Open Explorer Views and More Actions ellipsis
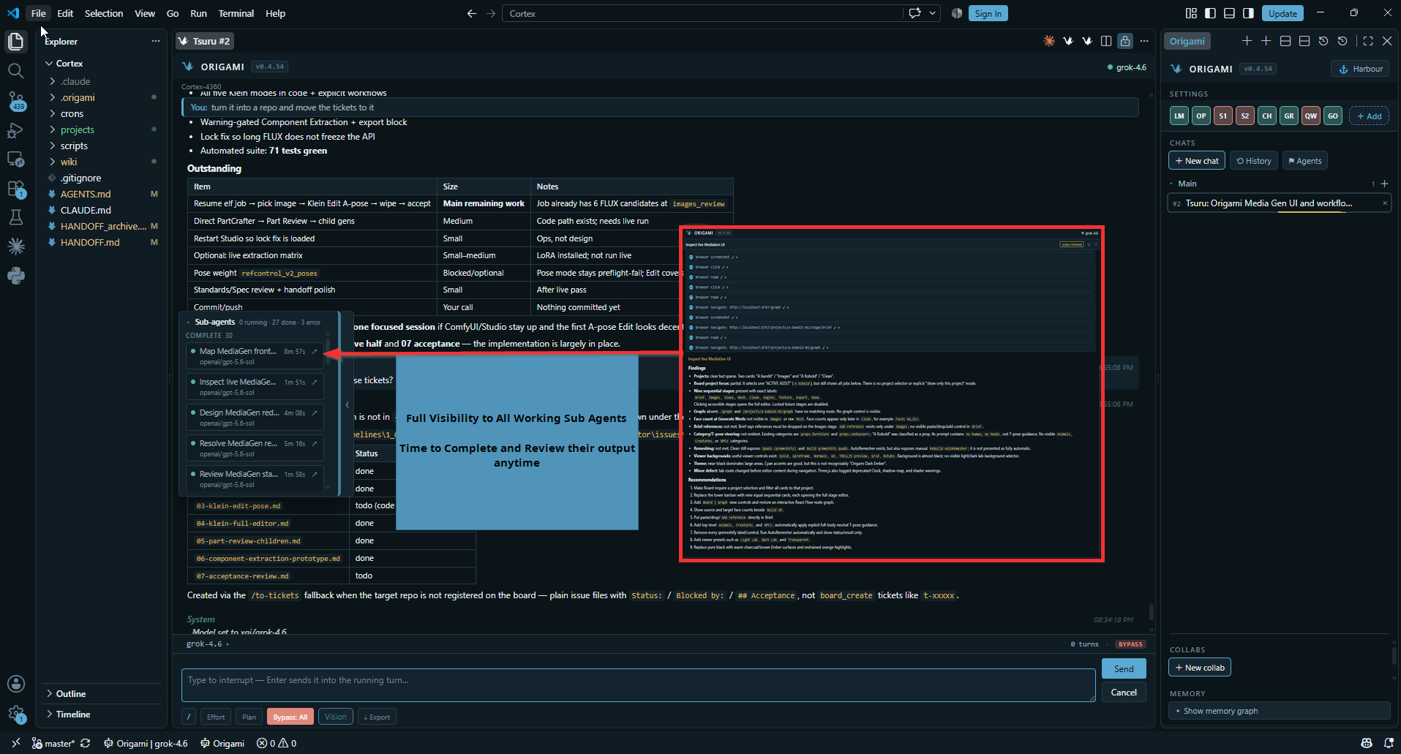1401x754 pixels. tap(155, 41)
